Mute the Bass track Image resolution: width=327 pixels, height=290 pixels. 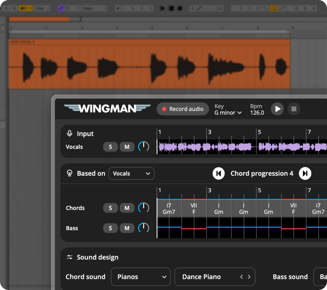click(127, 228)
